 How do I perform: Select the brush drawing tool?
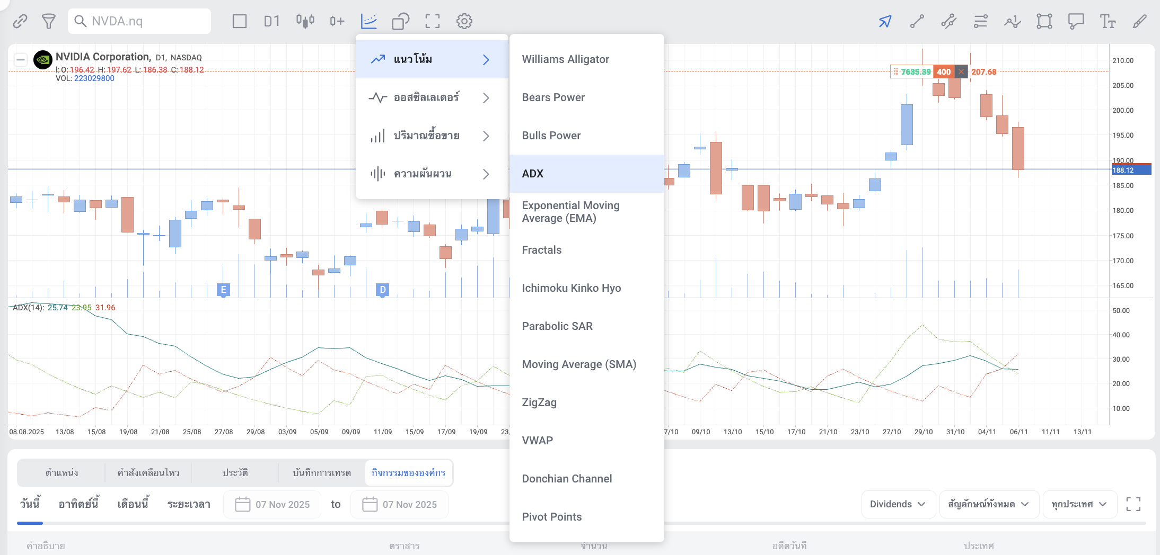(x=1139, y=21)
